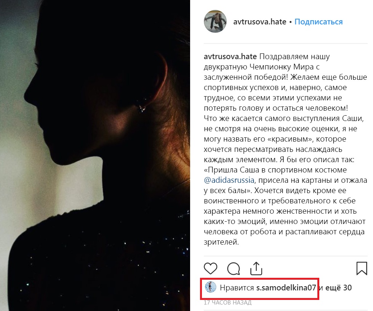This screenshot has height=311, width=373.
Task: Click the word Нравится in the likes line
Action: 237,288
